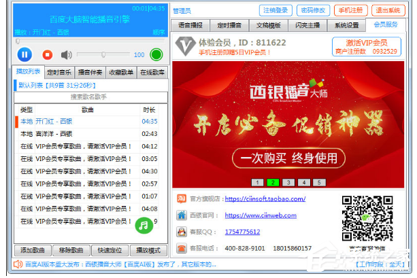Viewport: 417px width, 278px height.
Task: Click the 一次购买 终身使用 banner button
Action: coord(289,158)
